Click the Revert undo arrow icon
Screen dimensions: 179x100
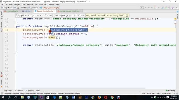(173, 8)
